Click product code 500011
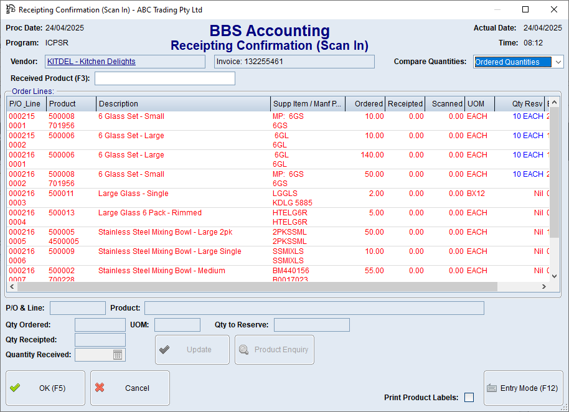Image resolution: width=569 pixels, height=412 pixels. click(62, 194)
